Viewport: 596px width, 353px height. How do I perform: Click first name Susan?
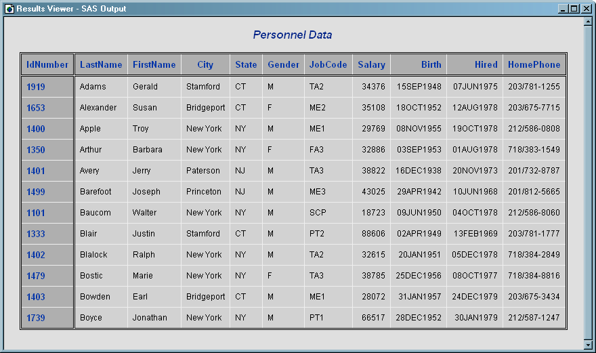pos(144,108)
